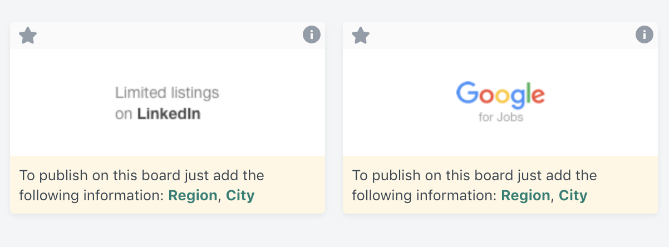This screenshot has height=247, width=669.
Task: Click the gray header strip of LinkedIn card
Action: [x=167, y=36]
